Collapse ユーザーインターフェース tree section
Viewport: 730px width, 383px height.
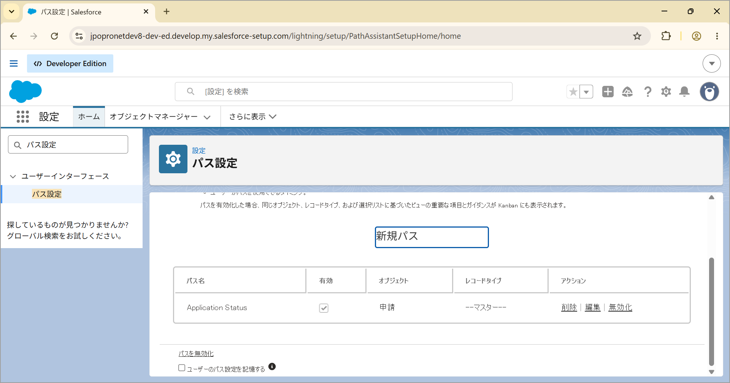pyautogui.click(x=13, y=176)
